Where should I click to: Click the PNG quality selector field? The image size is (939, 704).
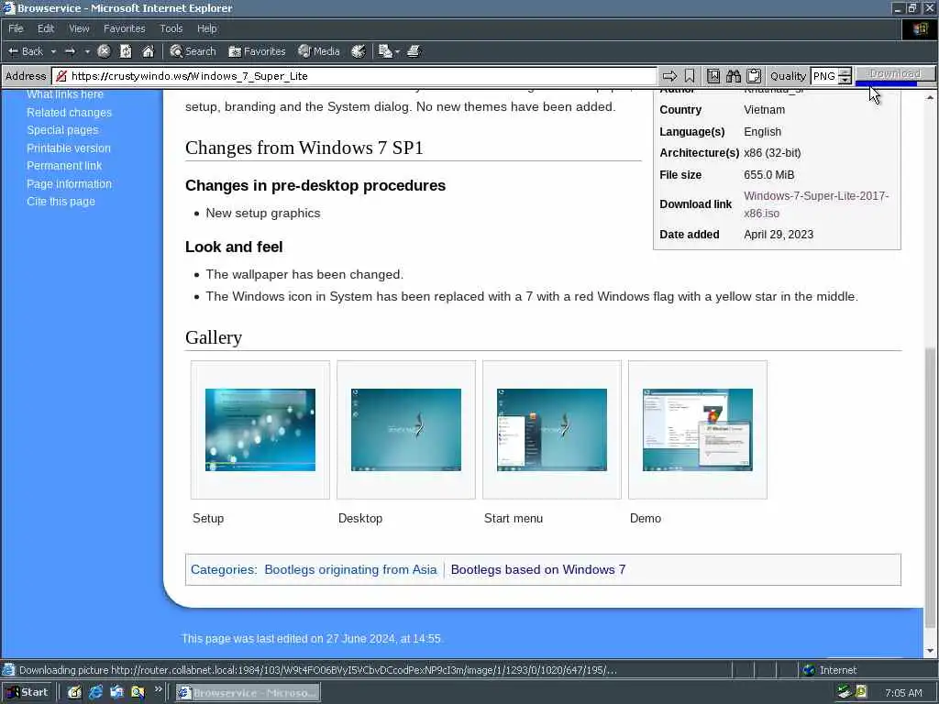coord(824,76)
